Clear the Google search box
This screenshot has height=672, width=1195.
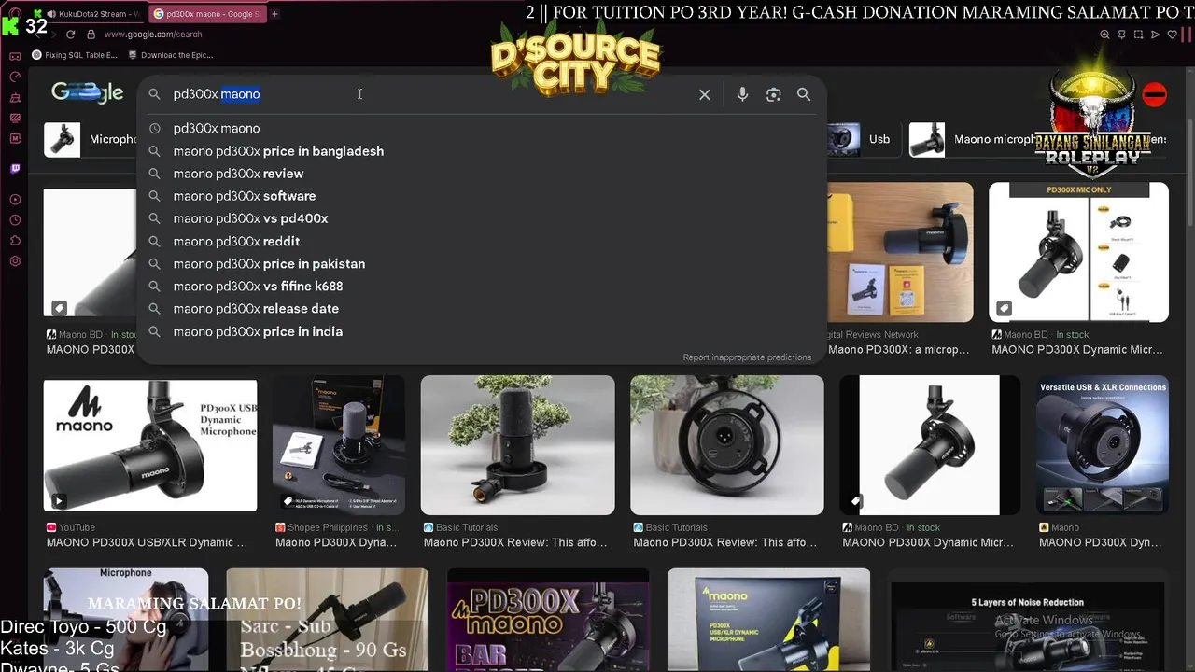(x=705, y=94)
